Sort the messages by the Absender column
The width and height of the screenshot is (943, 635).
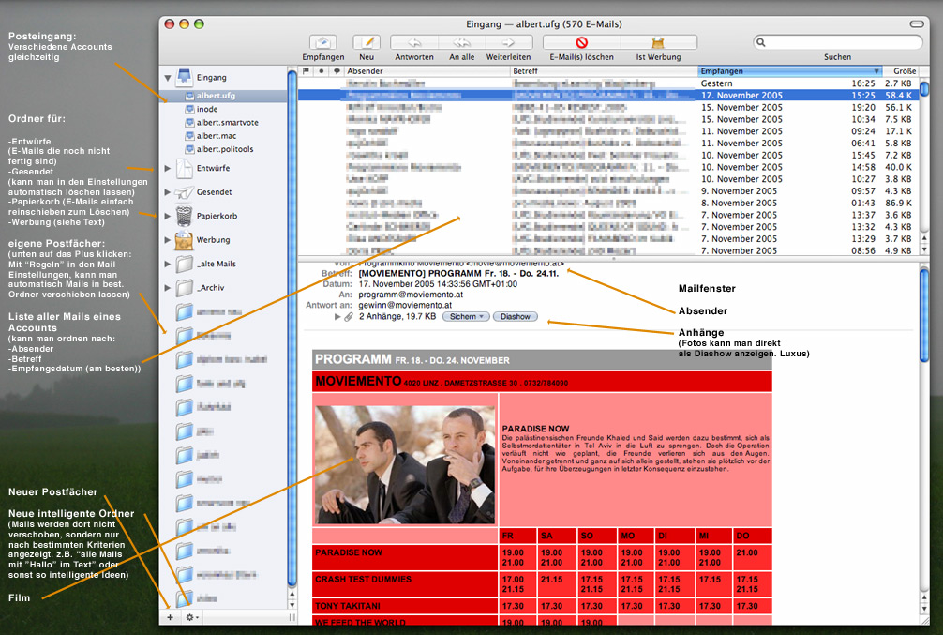(427, 71)
